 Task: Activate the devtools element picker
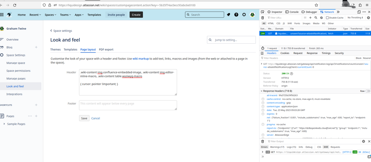click(263, 12)
